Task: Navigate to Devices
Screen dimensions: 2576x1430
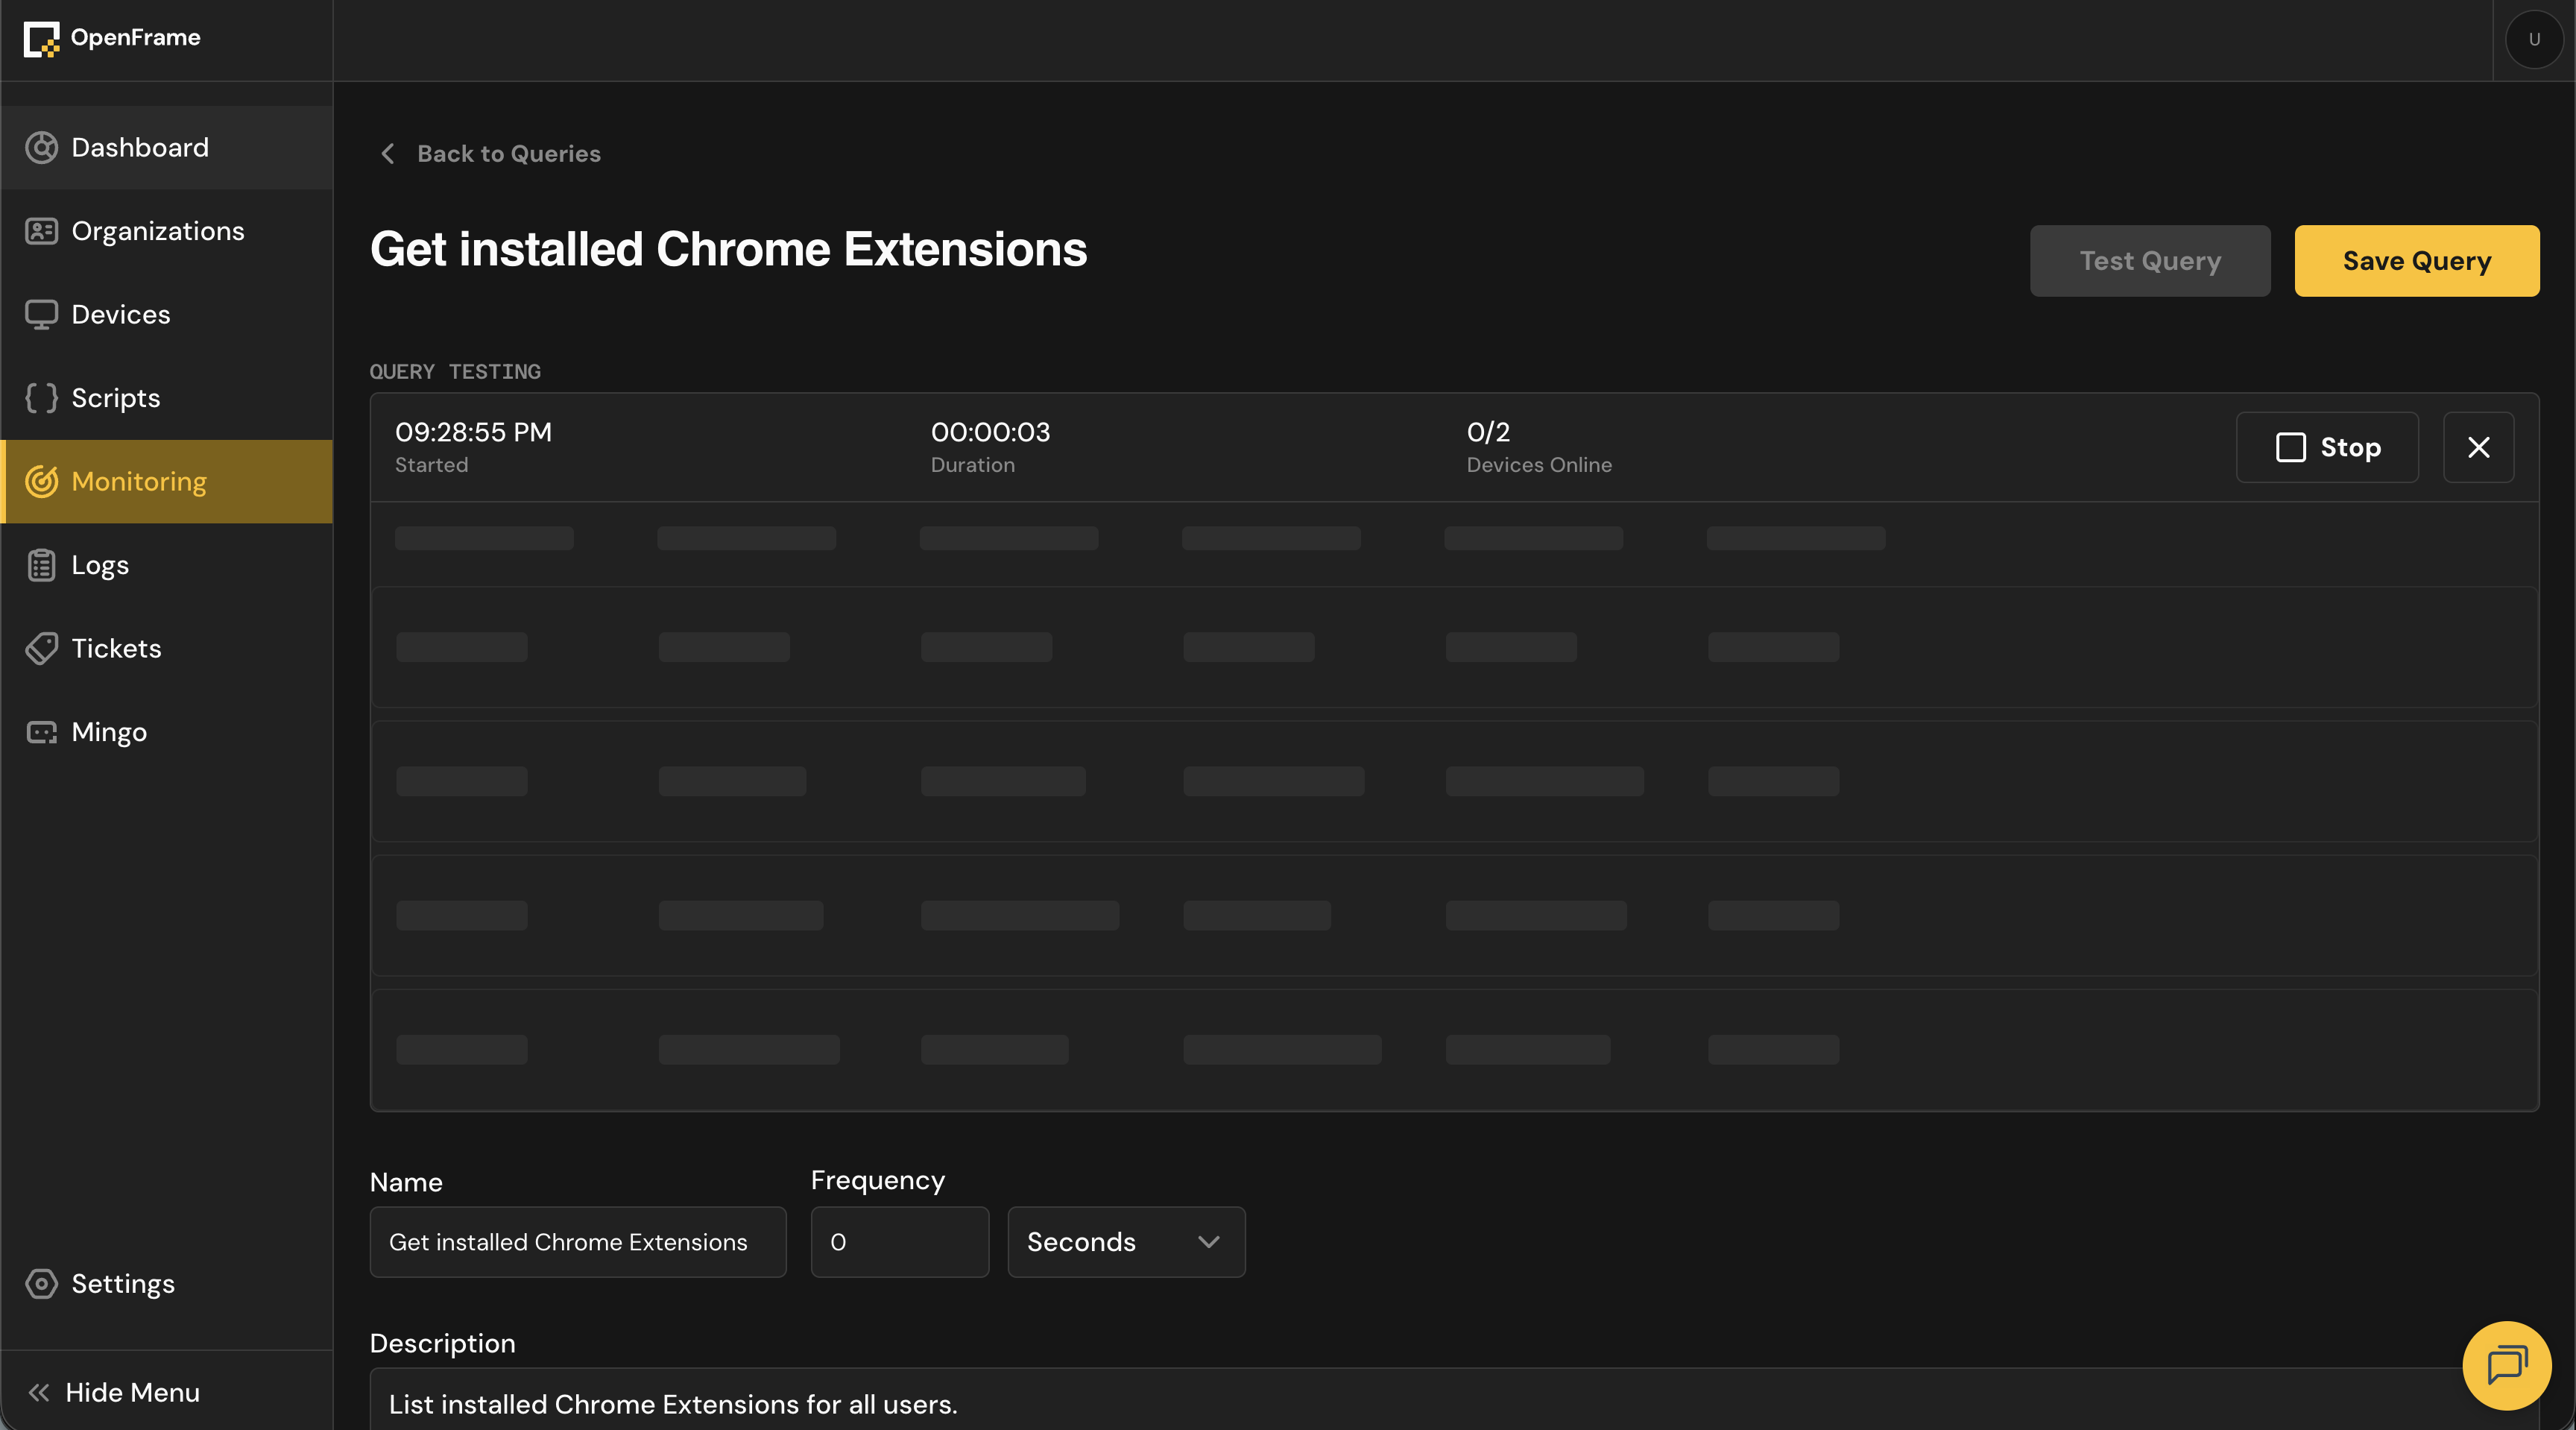Action: coord(166,315)
